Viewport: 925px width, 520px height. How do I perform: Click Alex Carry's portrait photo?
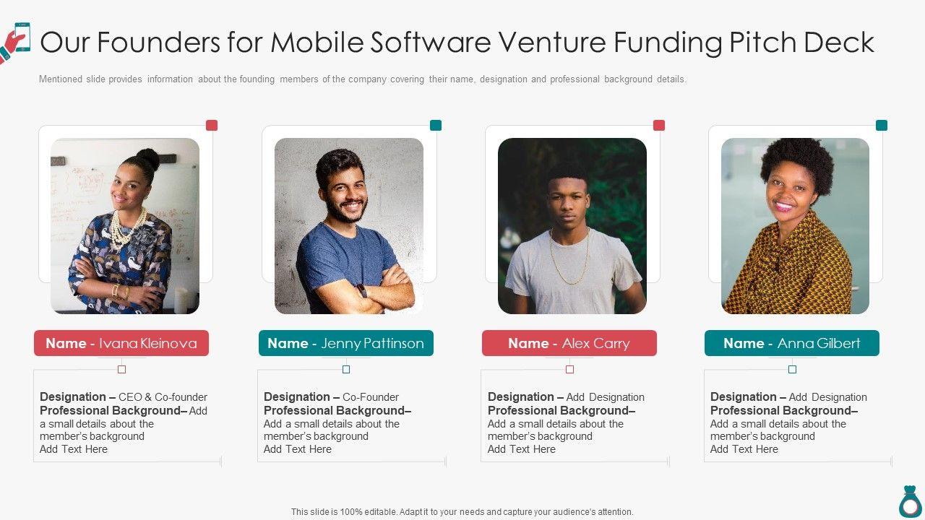click(x=572, y=225)
